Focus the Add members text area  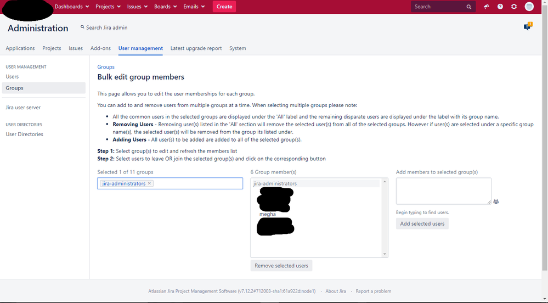point(444,191)
